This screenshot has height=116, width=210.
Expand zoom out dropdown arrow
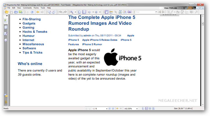click(93, 12)
